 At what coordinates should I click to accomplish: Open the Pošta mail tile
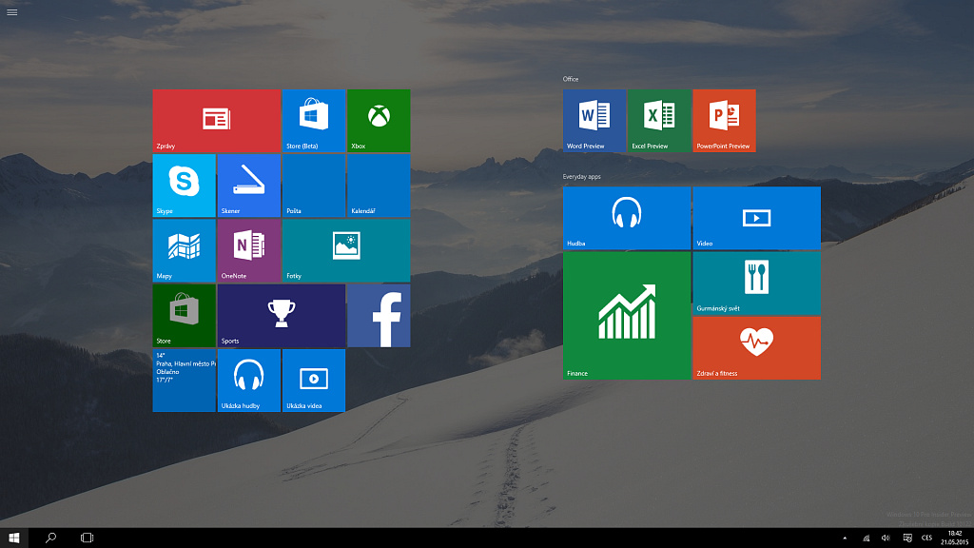pos(314,186)
